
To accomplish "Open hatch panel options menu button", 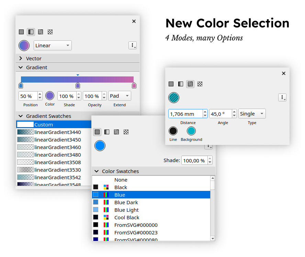I will point(282,97).
